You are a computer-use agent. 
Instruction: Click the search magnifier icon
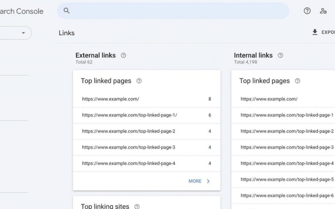(x=66, y=11)
